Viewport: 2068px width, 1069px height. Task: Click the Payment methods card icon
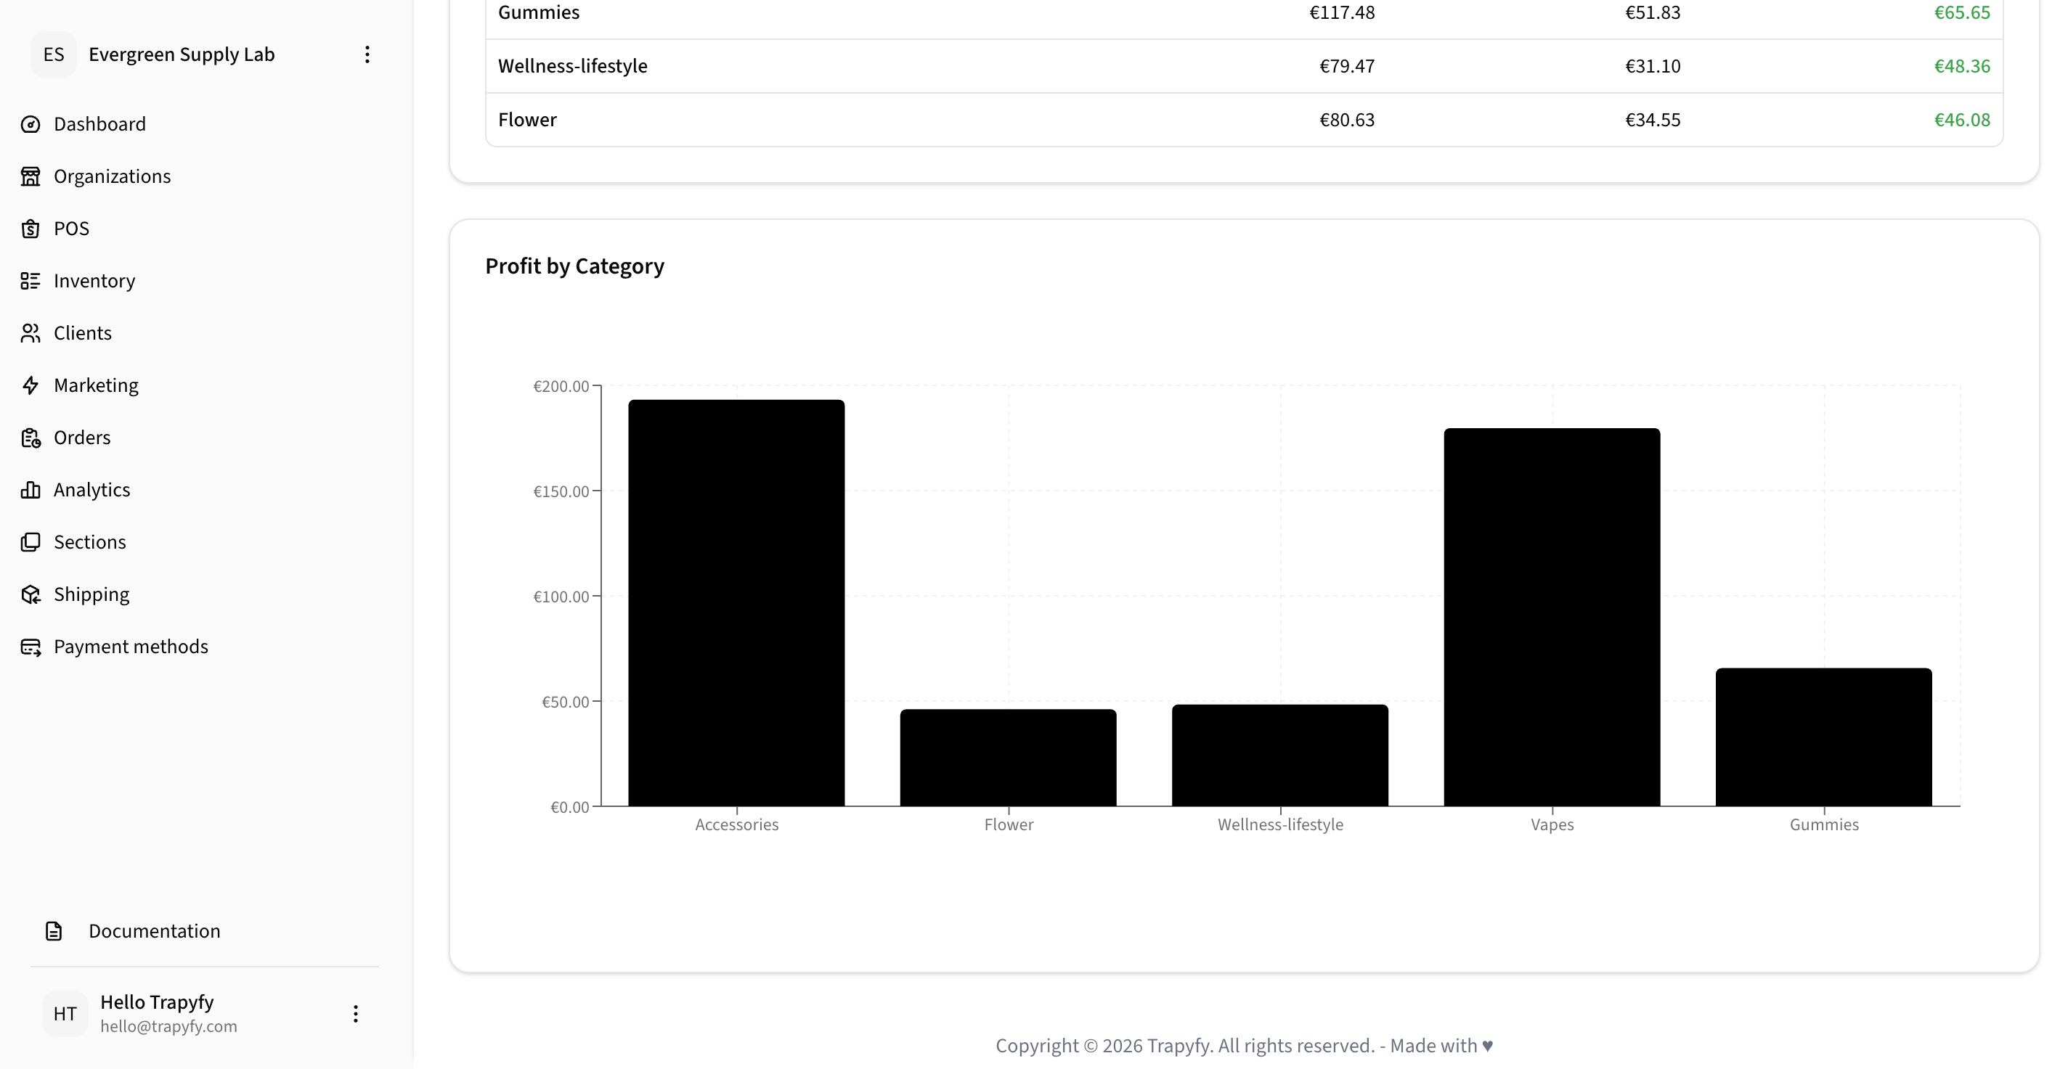coord(30,647)
